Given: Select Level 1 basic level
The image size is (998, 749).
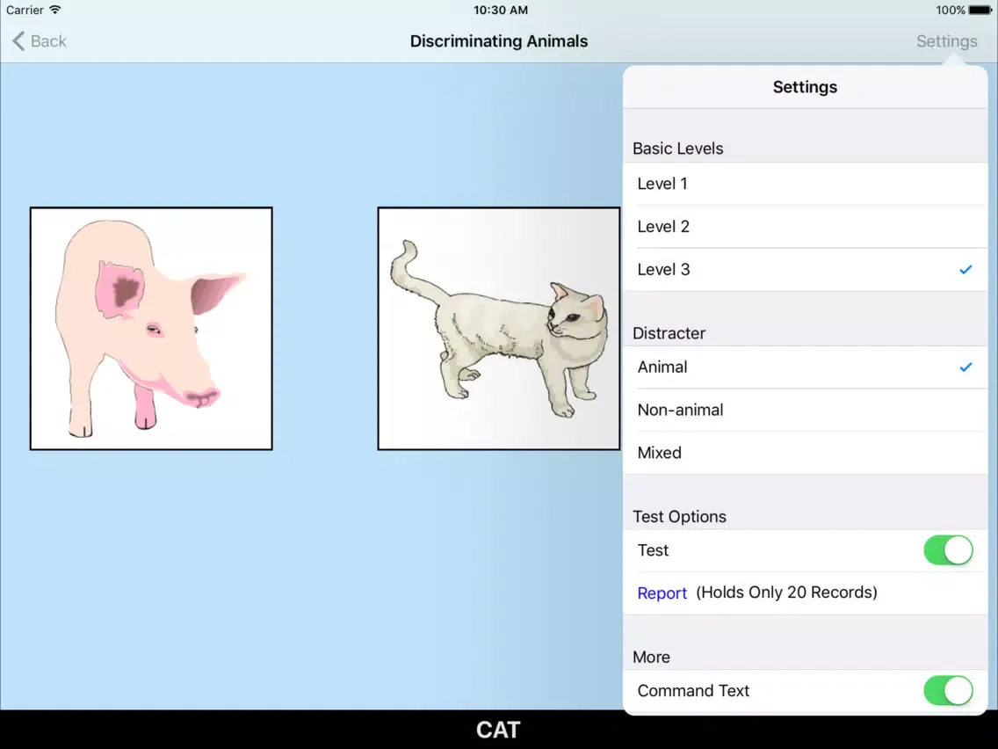Looking at the screenshot, I should (x=805, y=184).
